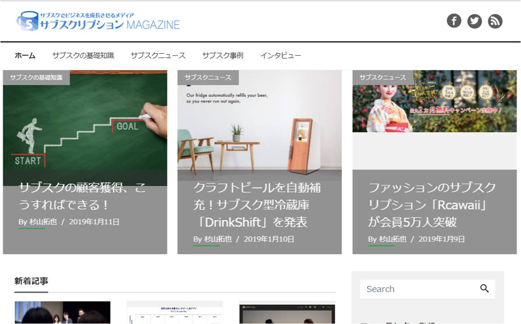This screenshot has width=521, height=324.
Task: Open the サブスクの基礎知識 menu item
Action: 83,55
